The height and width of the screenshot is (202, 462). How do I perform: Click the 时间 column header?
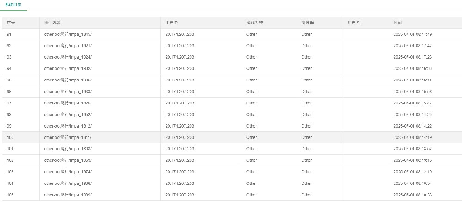point(398,23)
